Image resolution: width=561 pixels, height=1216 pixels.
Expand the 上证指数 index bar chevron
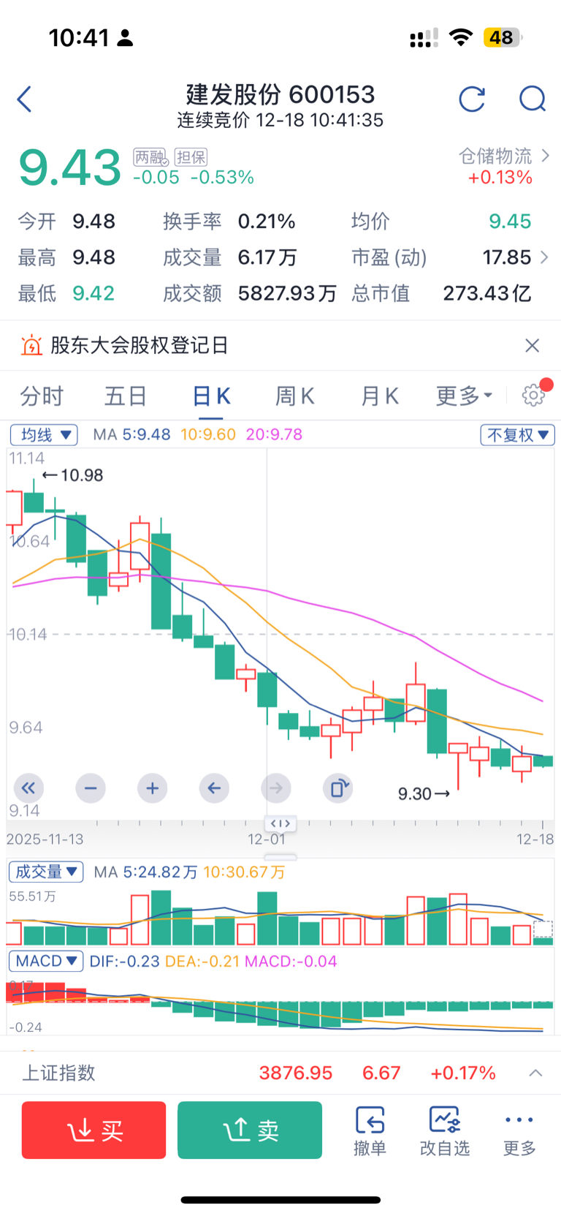[535, 1073]
